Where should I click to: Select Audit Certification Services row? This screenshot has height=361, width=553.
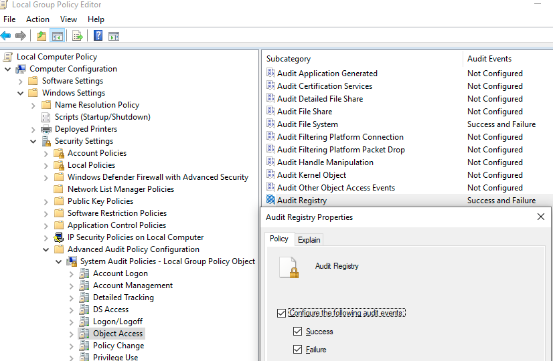pyautogui.click(x=408, y=86)
